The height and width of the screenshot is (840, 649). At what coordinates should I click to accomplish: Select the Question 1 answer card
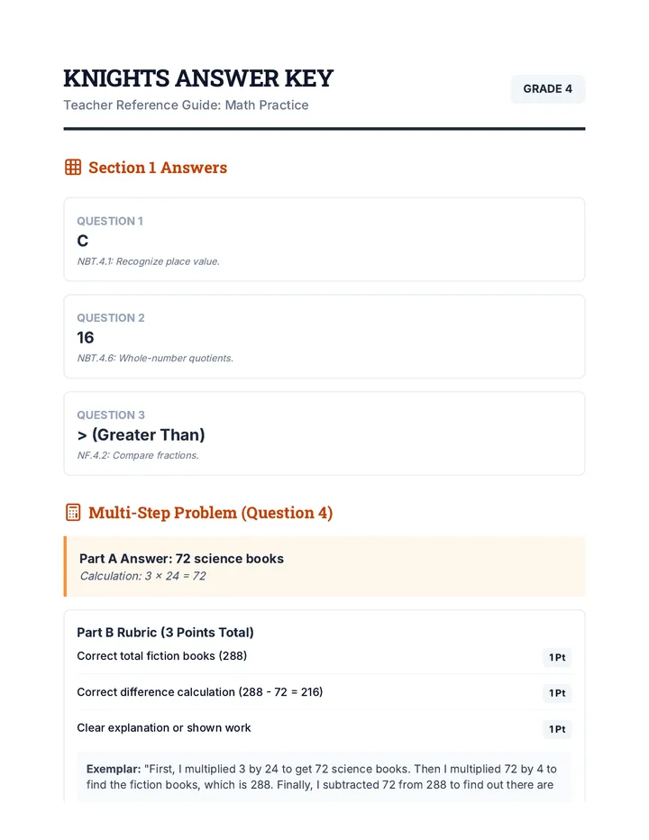click(324, 240)
